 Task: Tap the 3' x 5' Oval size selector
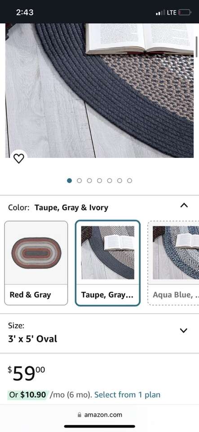[100, 333]
